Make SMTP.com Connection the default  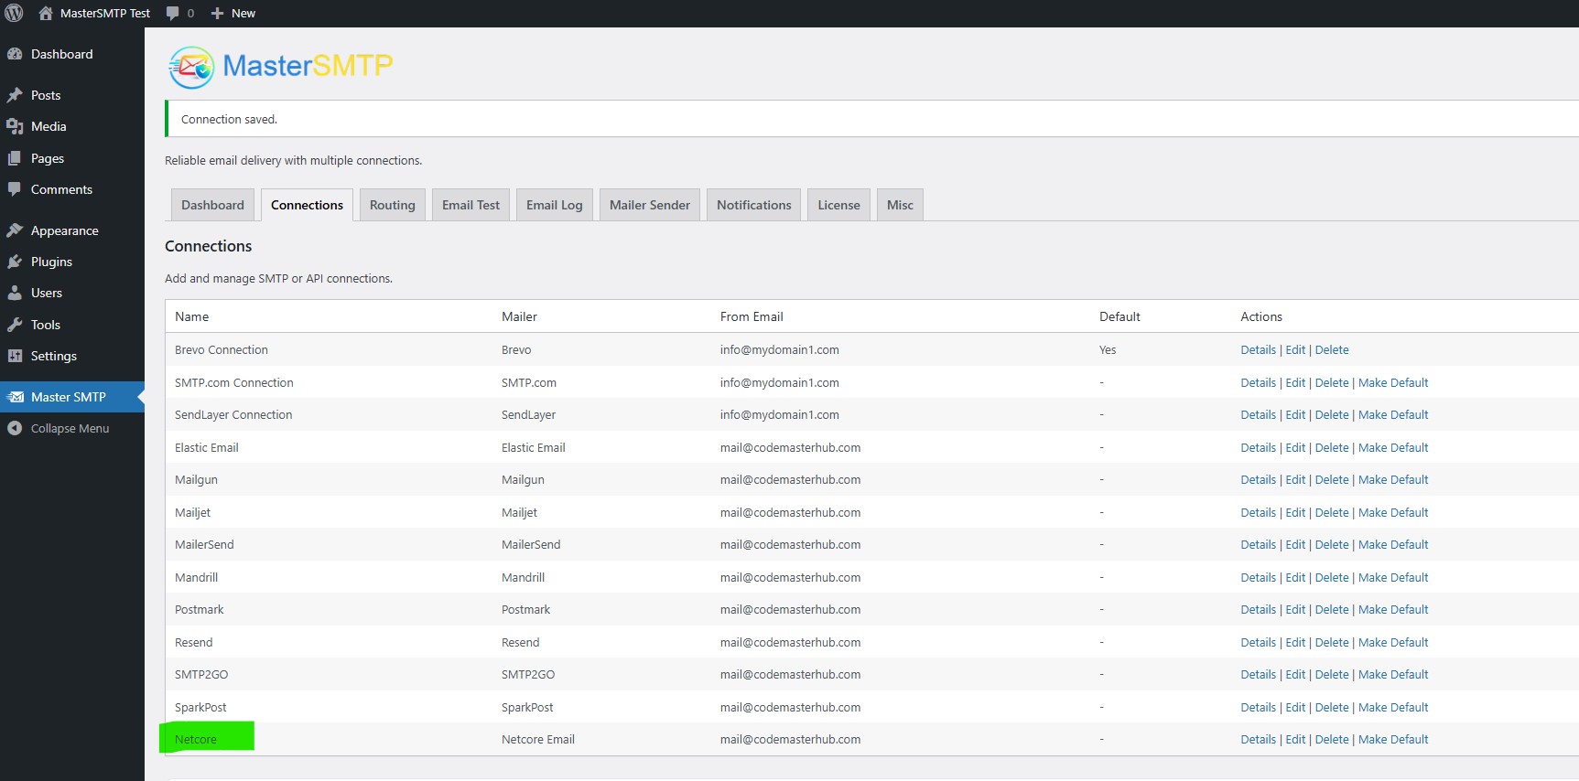coord(1392,382)
